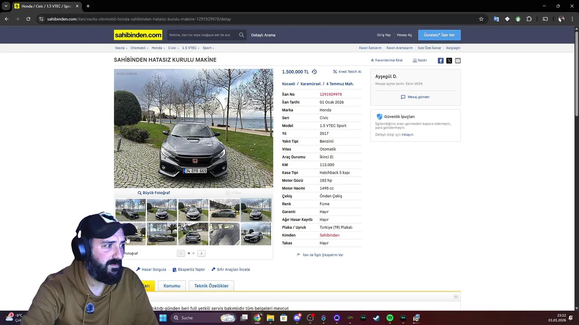Click the Yazdır printer icon
Image resolution: width=579 pixels, height=325 pixels.
[415, 60]
